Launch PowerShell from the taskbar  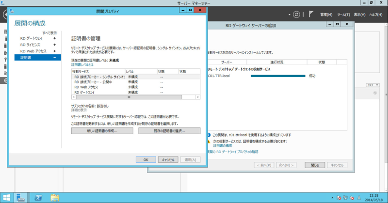(x=38, y=198)
